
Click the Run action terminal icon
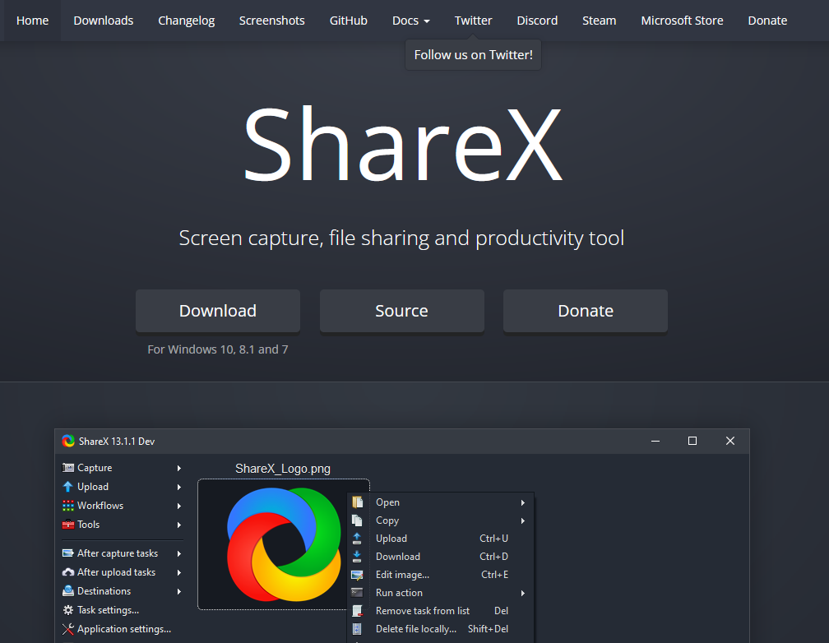(358, 593)
